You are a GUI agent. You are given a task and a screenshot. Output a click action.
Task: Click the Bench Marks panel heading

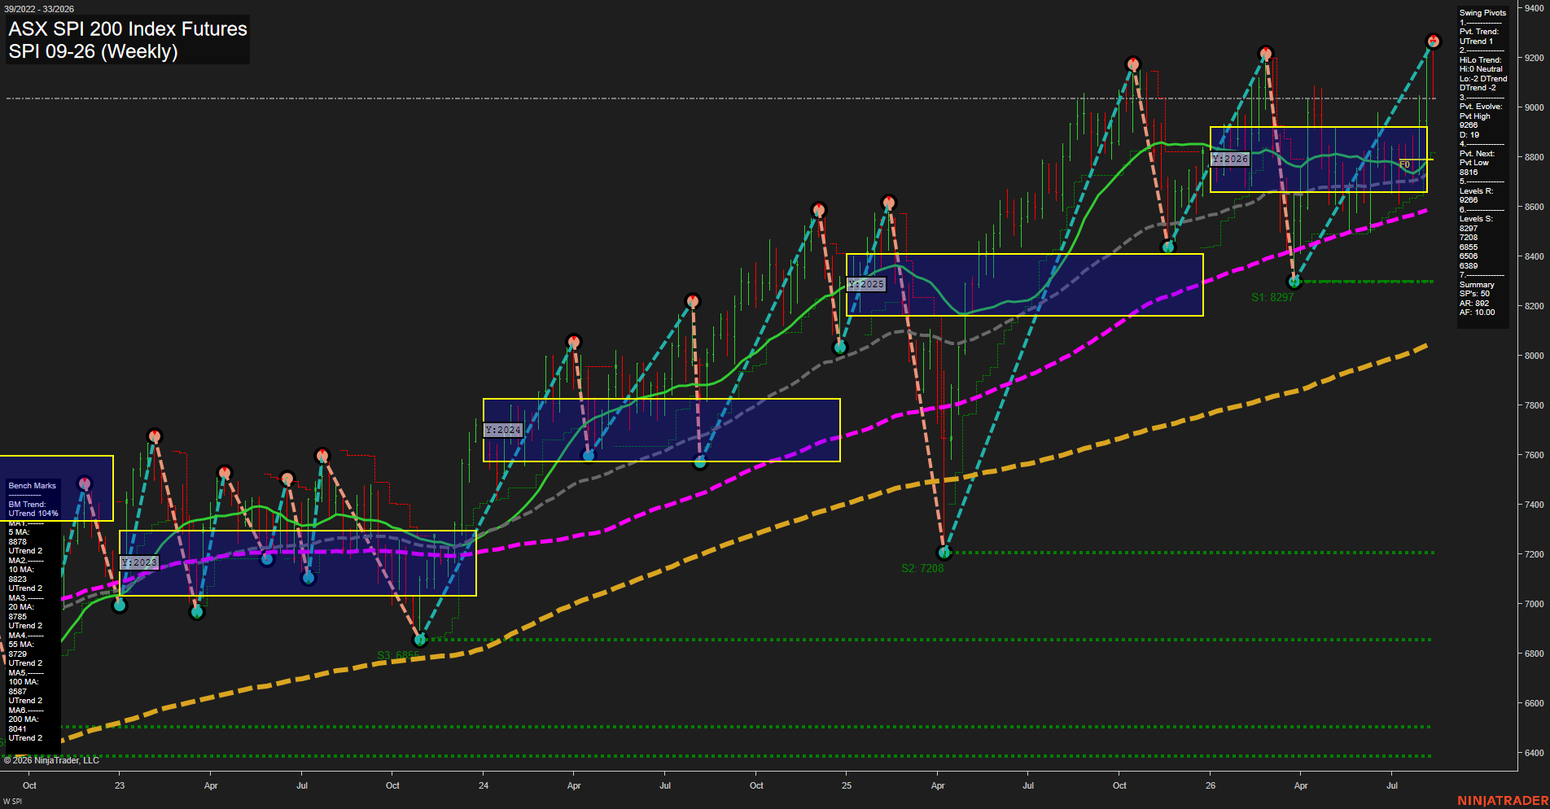coord(33,486)
